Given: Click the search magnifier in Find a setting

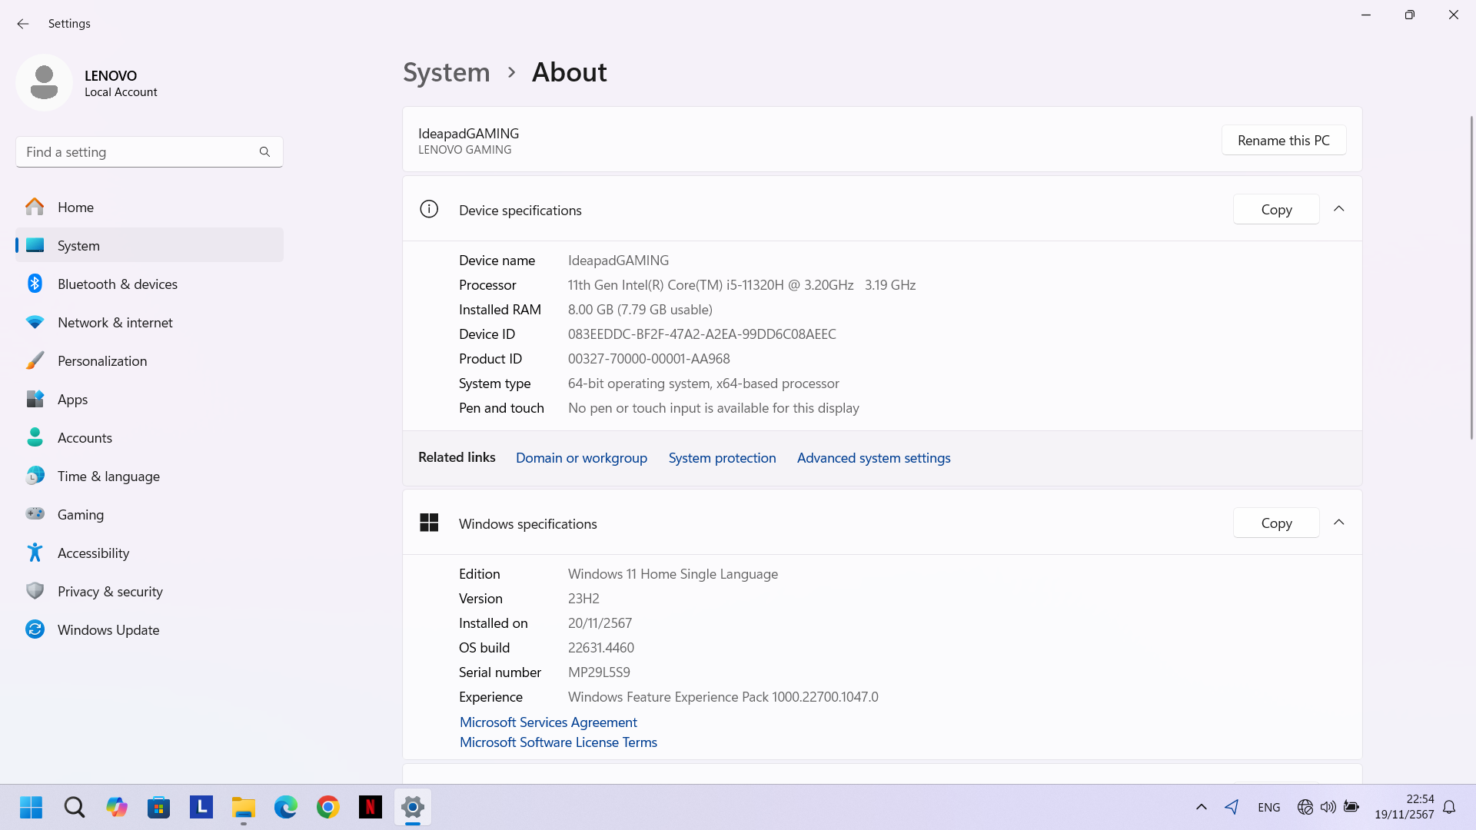Looking at the screenshot, I should (264, 152).
